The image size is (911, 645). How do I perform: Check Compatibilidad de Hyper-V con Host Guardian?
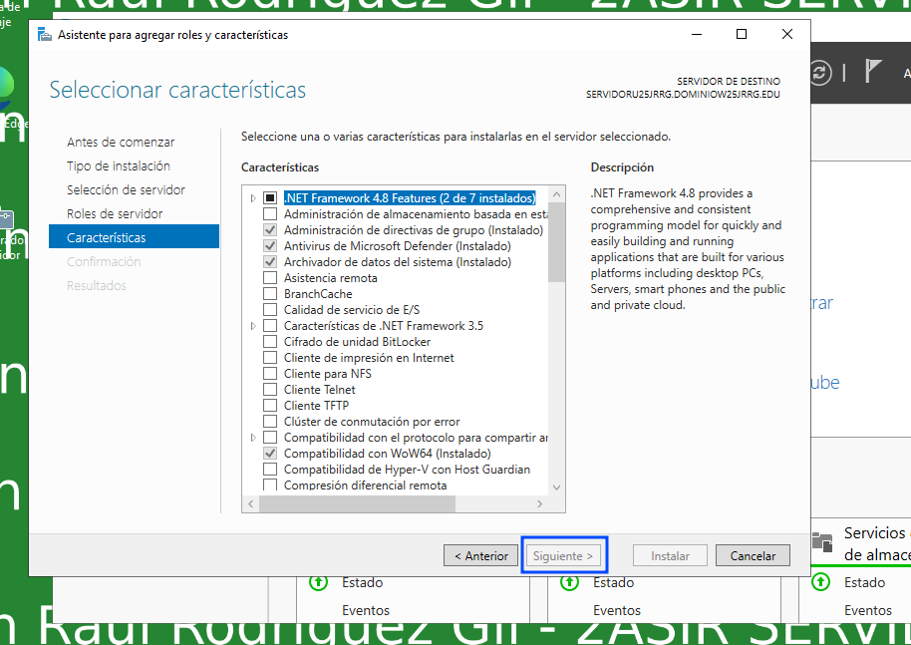(x=270, y=470)
